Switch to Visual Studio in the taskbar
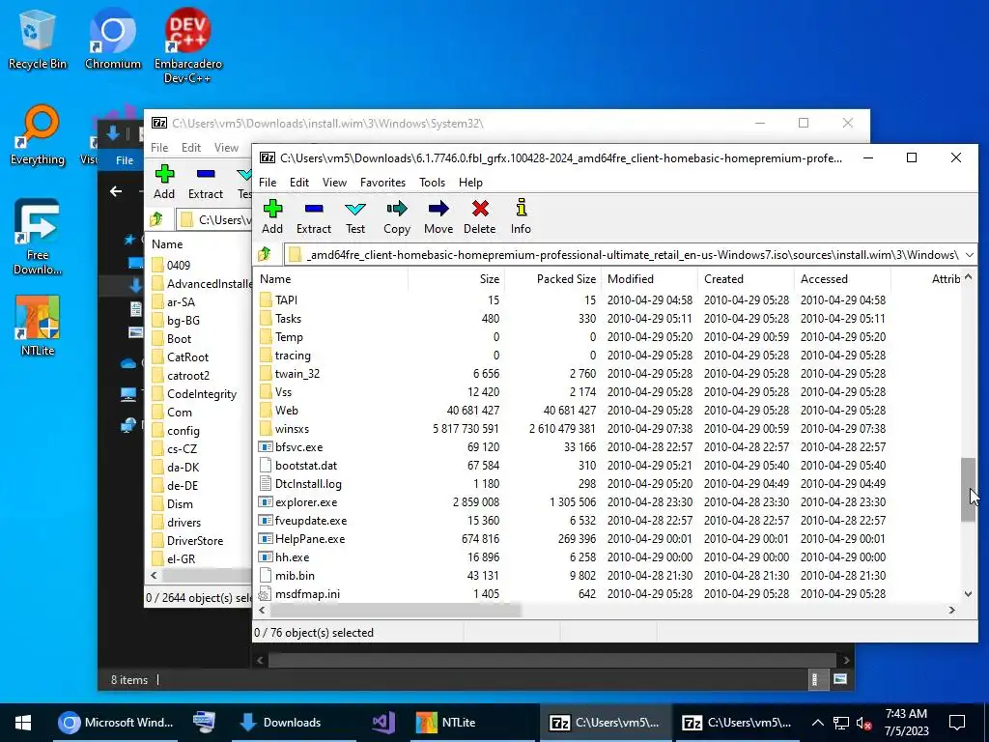Image resolution: width=989 pixels, height=742 pixels. click(383, 723)
